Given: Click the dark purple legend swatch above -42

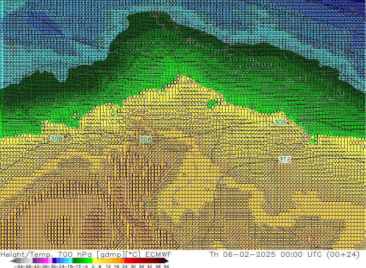Looking at the screenshot, I should [34, 261].
